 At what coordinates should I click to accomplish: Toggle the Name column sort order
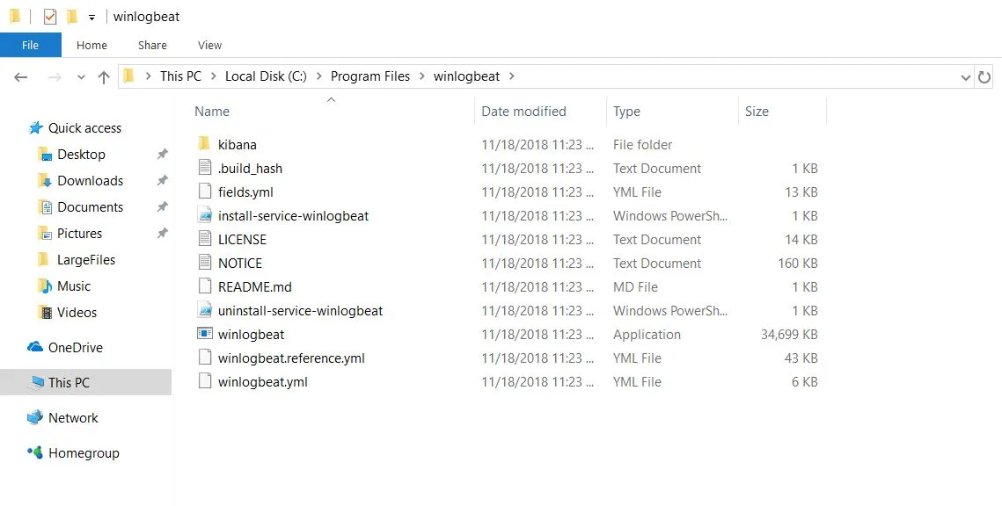[x=211, y=112]
